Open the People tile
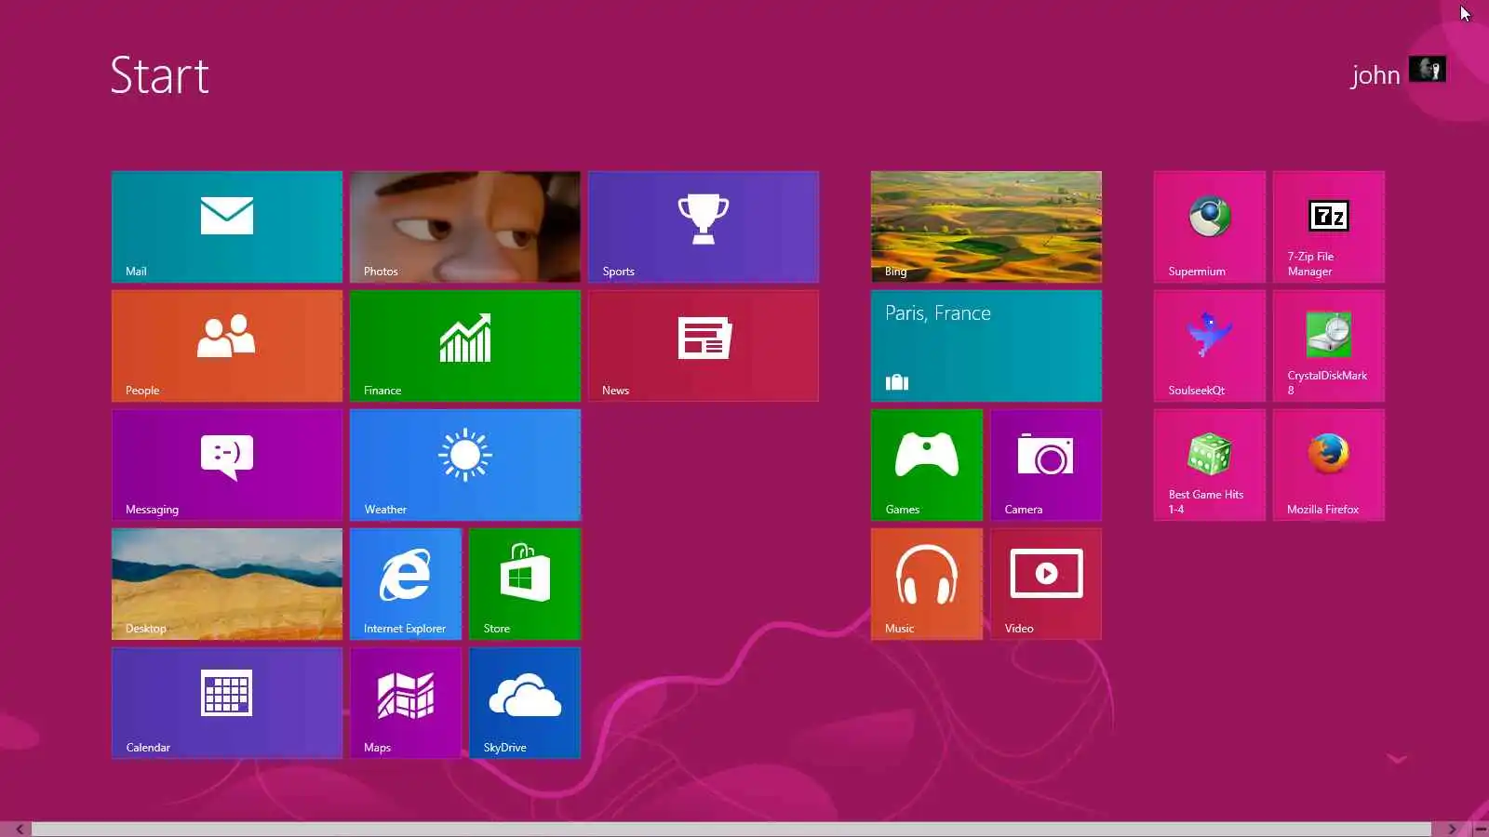Screen dimensions: 1489x837 [227, 346]
